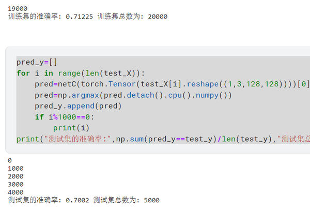Click the reshape method in code
This screenshot has height=208, width=310.
point(203,84)
